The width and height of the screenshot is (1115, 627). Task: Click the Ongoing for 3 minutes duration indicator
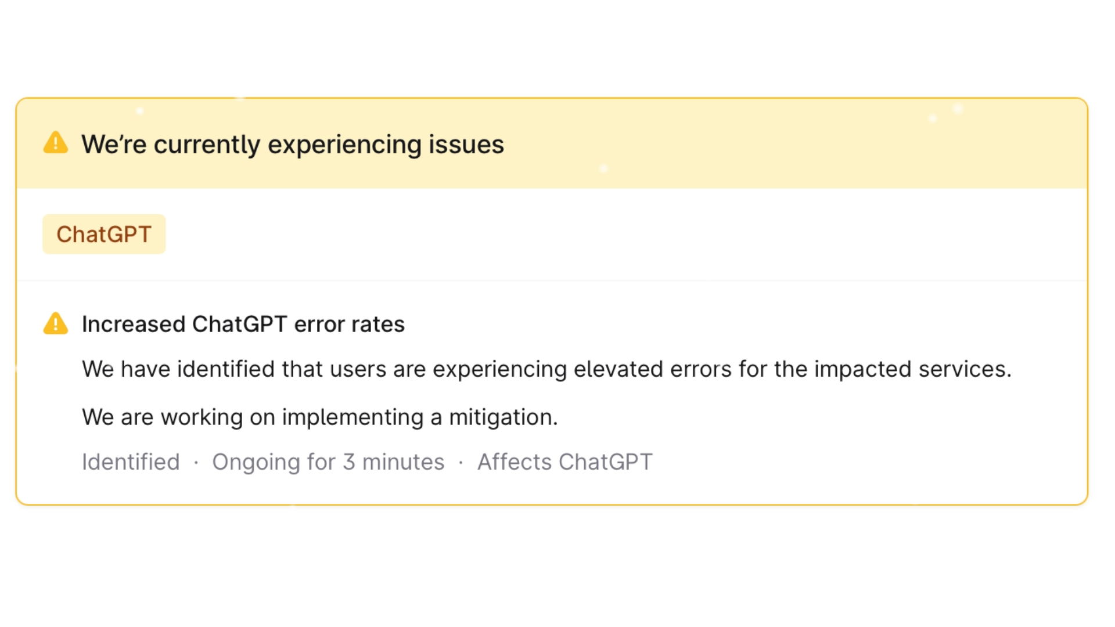pyautogui.click(x=328, y=462)
